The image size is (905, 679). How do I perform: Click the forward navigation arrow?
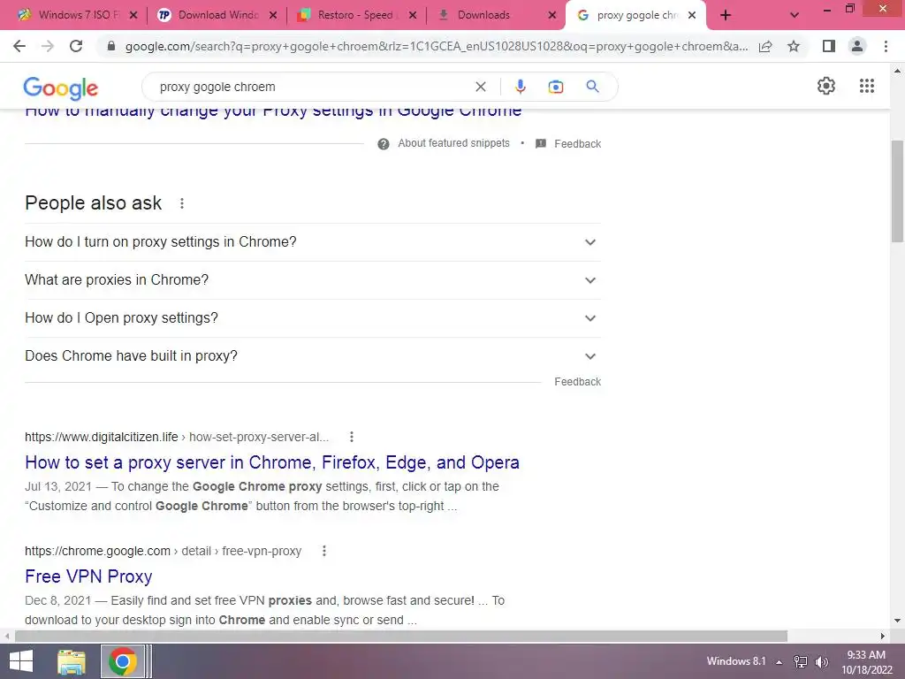(x=48, y=46)
